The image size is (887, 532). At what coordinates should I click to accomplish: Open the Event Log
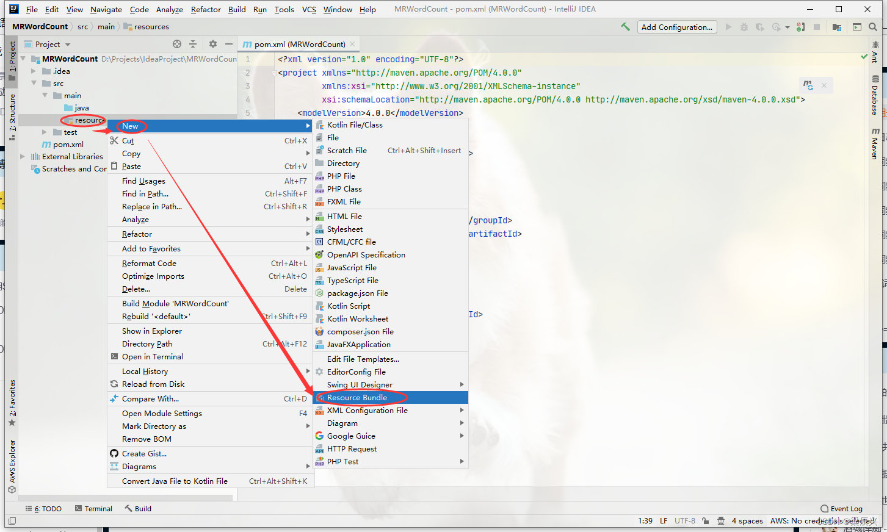[x=841, y=508]
